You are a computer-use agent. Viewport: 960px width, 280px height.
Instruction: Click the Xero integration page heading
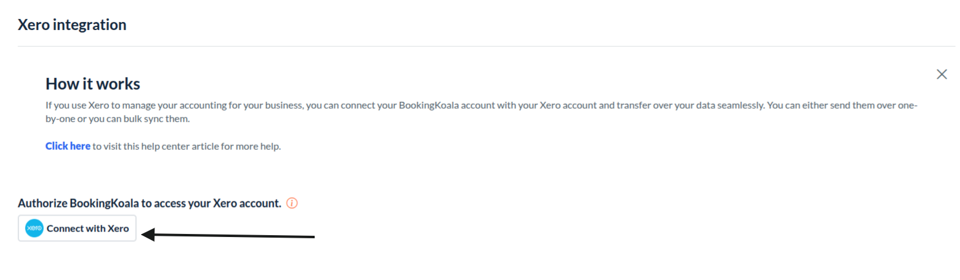(x=72, y=25)
